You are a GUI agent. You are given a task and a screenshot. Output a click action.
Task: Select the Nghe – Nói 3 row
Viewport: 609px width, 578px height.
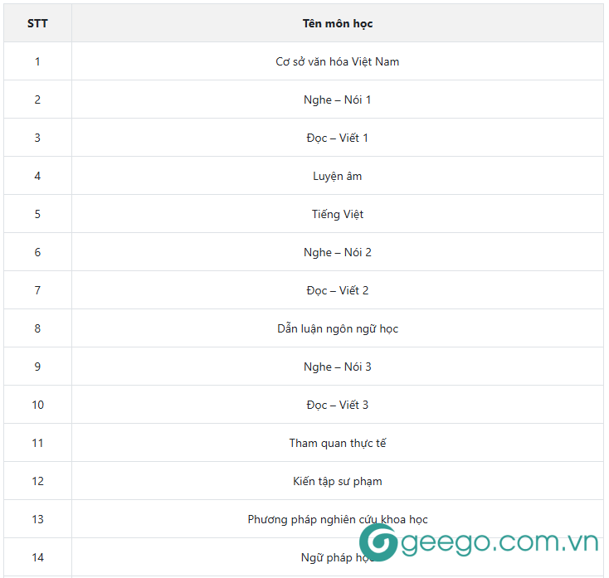338,367
